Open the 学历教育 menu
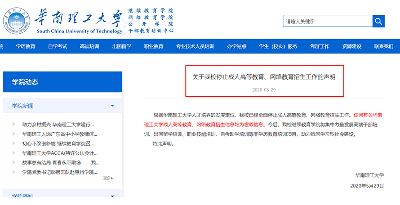The image size is (400, 205). tap(26, 46)
